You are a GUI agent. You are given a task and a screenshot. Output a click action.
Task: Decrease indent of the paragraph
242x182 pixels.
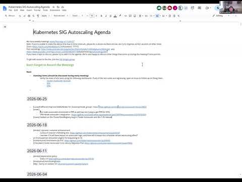[169, 16]
